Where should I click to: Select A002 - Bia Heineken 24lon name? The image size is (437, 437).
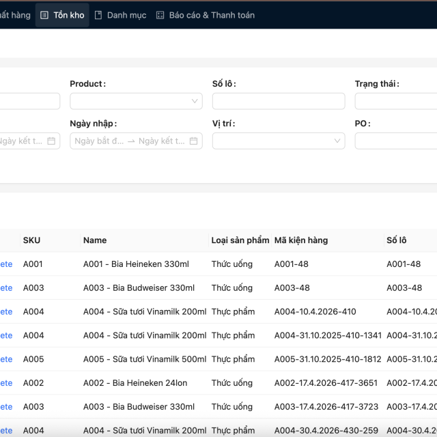(135, 383)
